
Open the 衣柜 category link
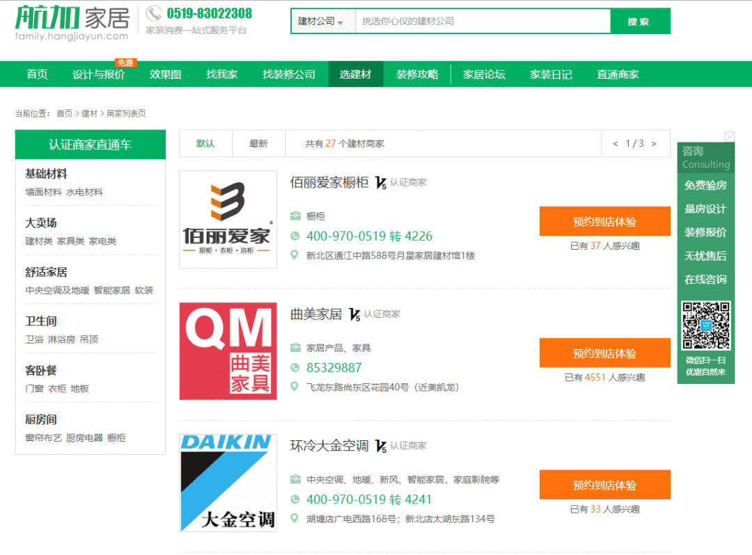[57, 388]
